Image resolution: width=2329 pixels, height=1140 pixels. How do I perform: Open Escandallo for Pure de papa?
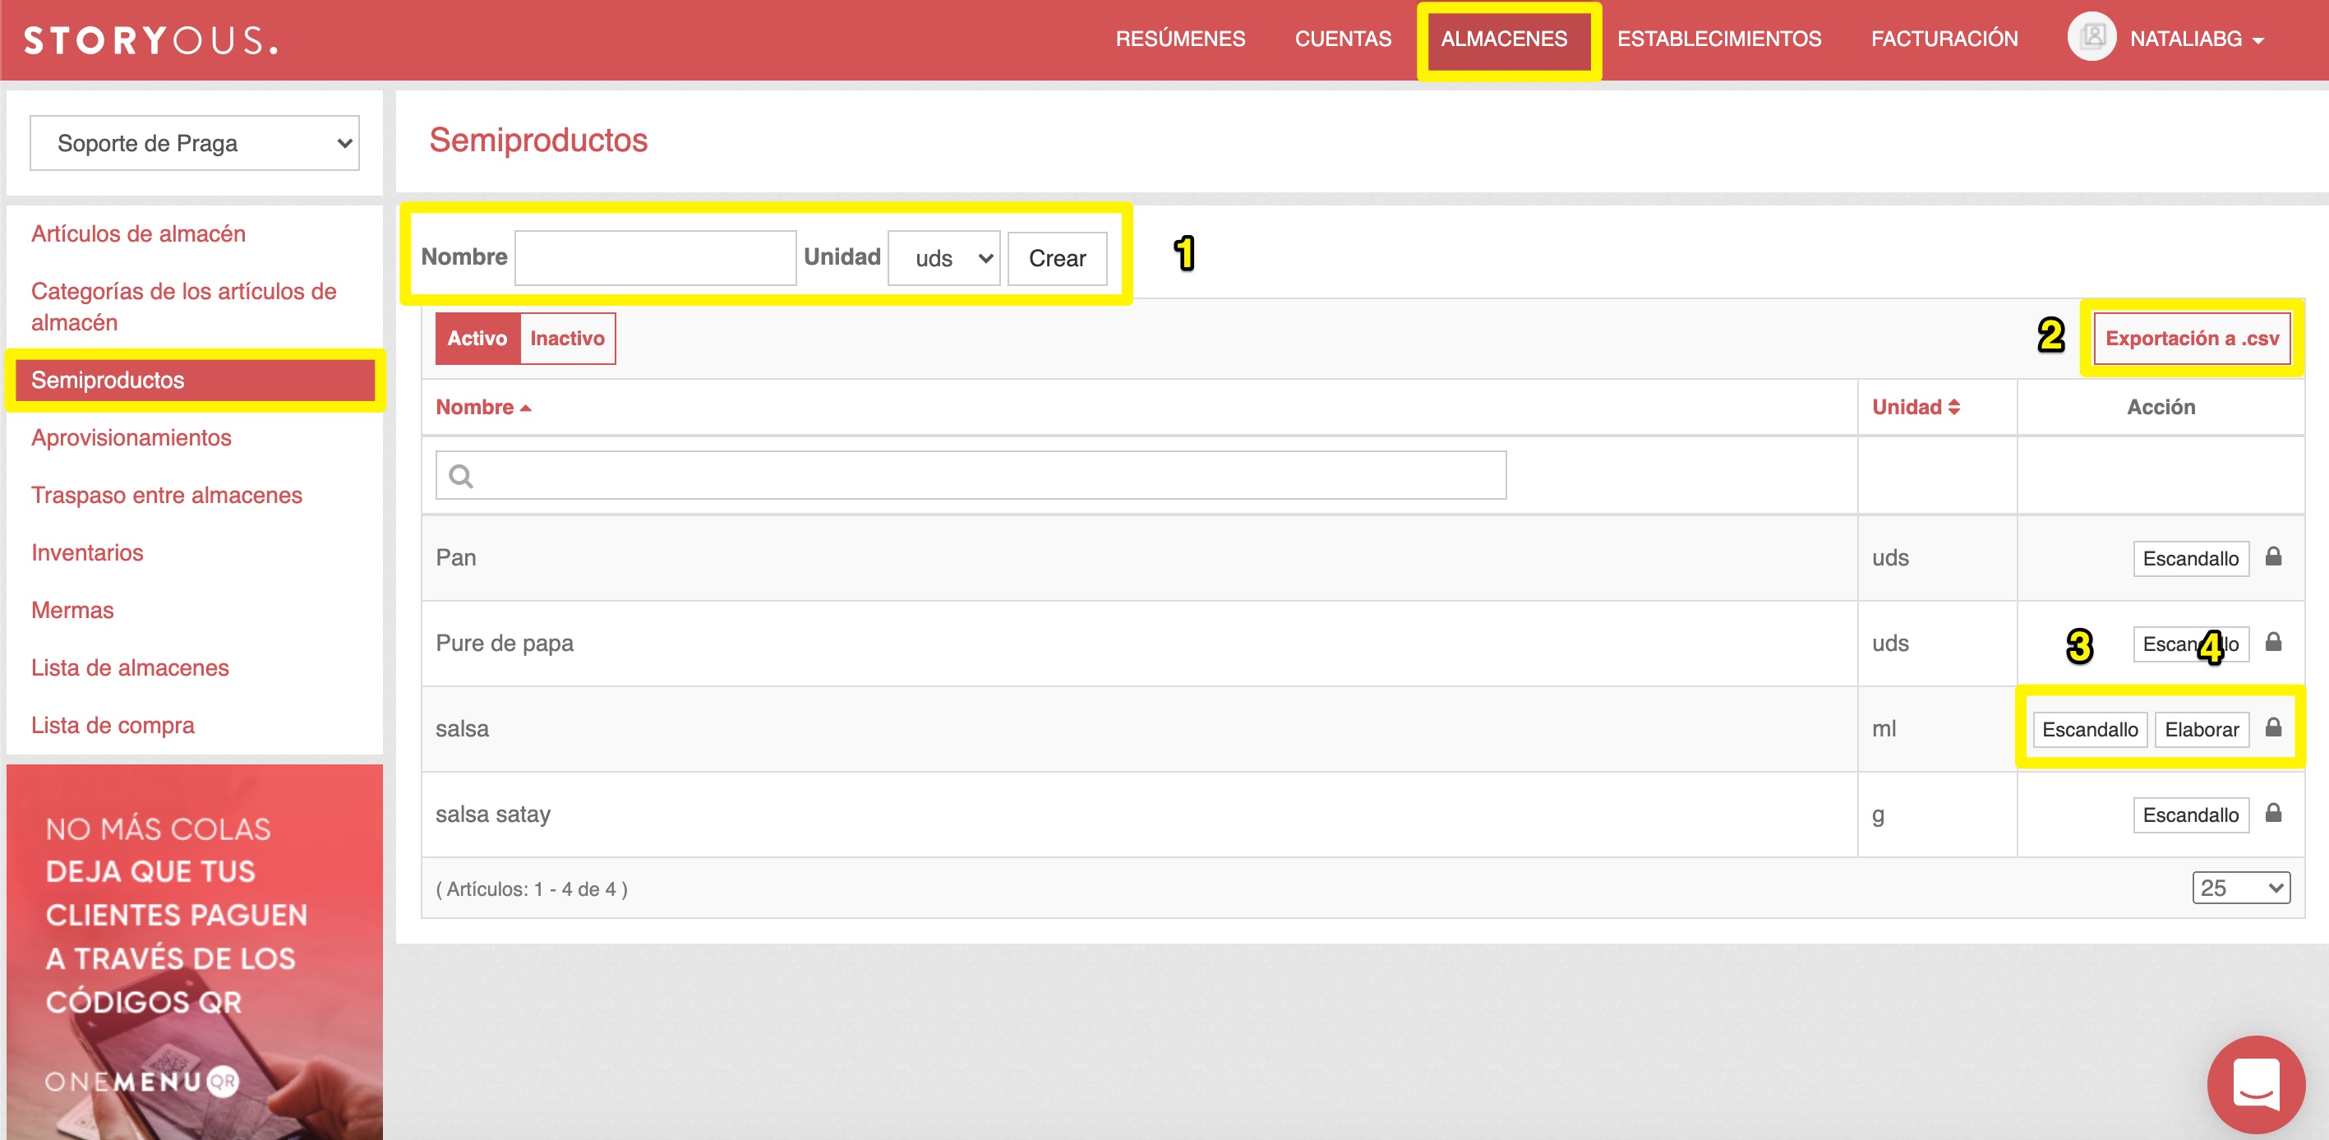point(2190,644)
